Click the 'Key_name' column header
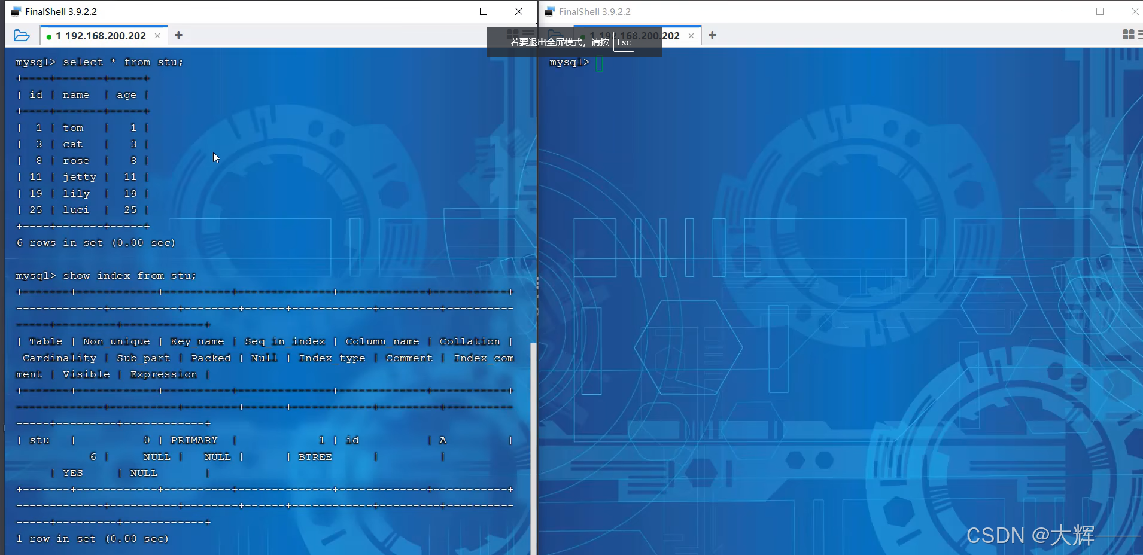 (197, 341)
